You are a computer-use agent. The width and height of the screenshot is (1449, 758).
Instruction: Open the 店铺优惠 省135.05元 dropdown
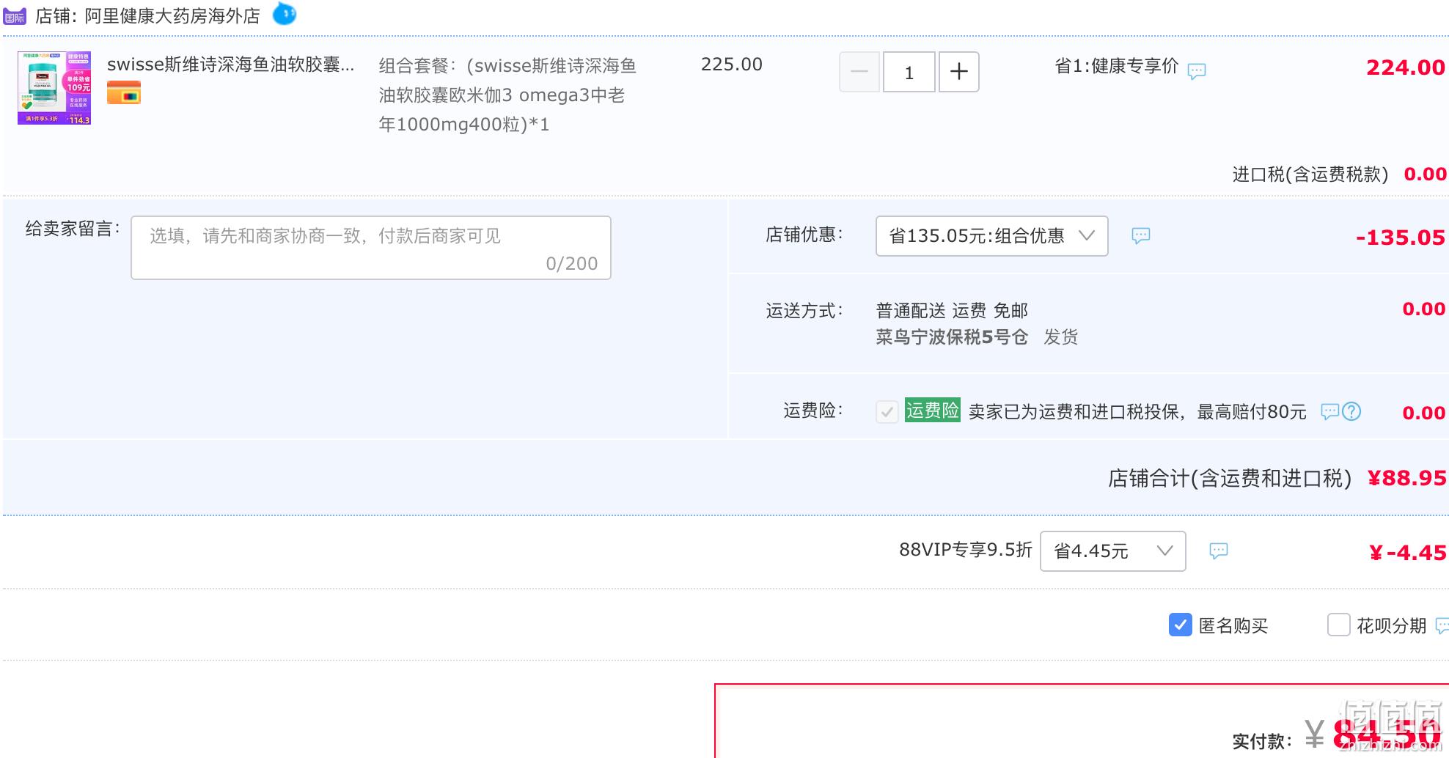[x=991, y=236]
